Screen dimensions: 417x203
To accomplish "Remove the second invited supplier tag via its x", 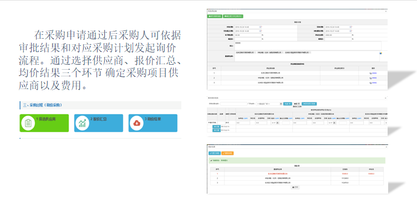I will 282,53.
